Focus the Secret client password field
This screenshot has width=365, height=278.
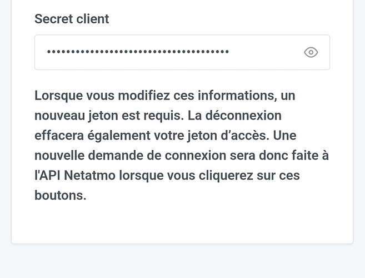coord(167,52)
